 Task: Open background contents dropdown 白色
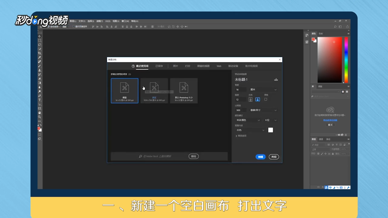(250, 130)
